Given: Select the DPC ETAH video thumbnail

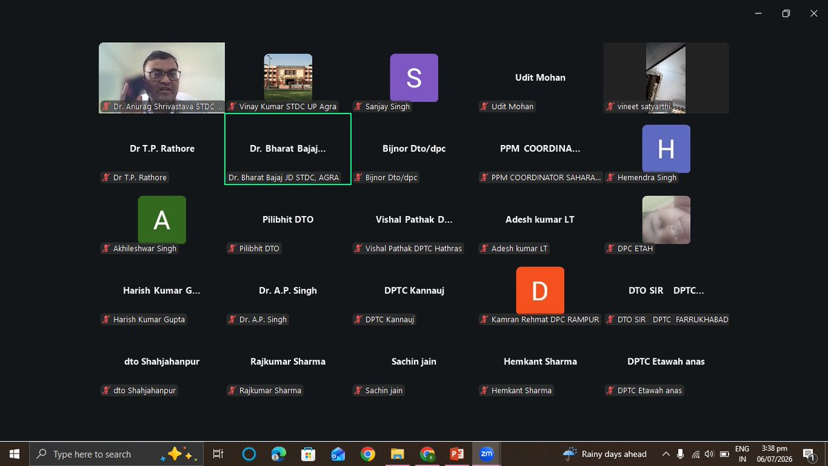Looking at the screenshot, I should pos(666,220).
